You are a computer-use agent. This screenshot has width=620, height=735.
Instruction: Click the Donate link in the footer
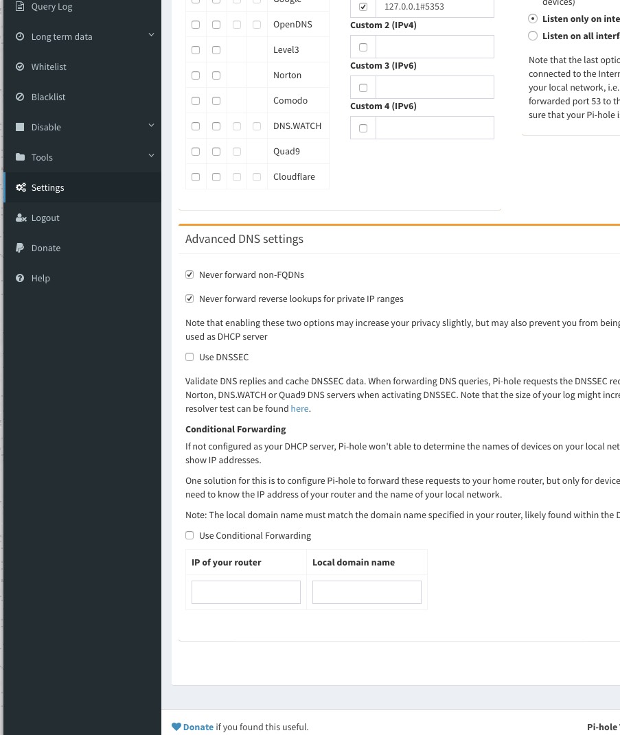click(198, 727)
